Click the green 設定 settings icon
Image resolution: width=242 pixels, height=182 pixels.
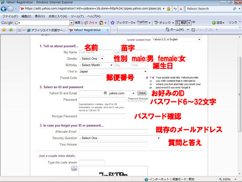point(214,23)
